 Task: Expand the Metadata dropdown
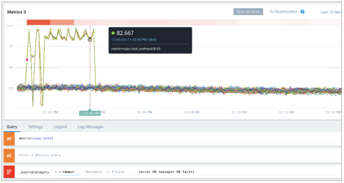108,172
